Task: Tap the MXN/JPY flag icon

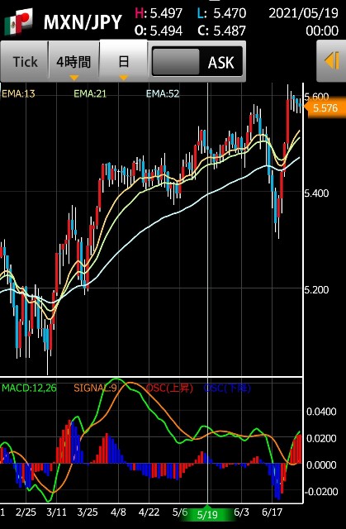Action: pyautogui.click(x=18, y=21)
